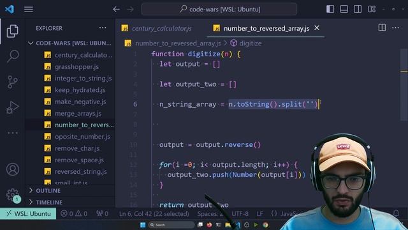Click the WSL: Ubuntu remote indicator
Screen dimensions: 408x230
(28, 213)
